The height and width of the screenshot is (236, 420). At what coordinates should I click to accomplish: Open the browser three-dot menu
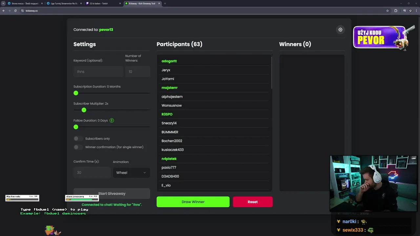point(416,10)
